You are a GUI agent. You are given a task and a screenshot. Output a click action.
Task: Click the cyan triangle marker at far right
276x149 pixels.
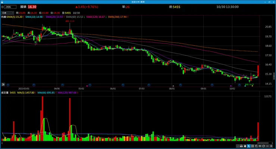point(245,86)
